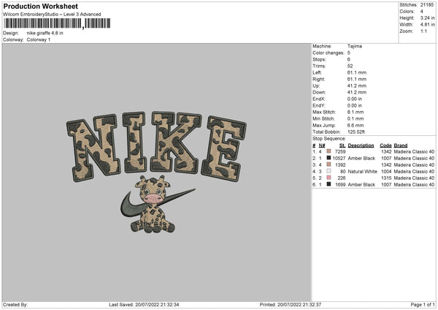Image resolution: width=438 pixels, height=310 pixels.
Task: Click the Trims value "52"
Action: point(350,66)
